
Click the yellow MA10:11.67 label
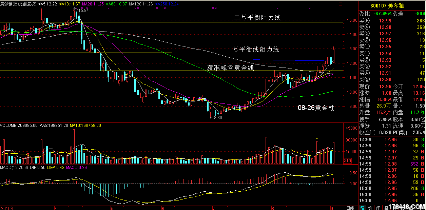(x=70, y=4)
